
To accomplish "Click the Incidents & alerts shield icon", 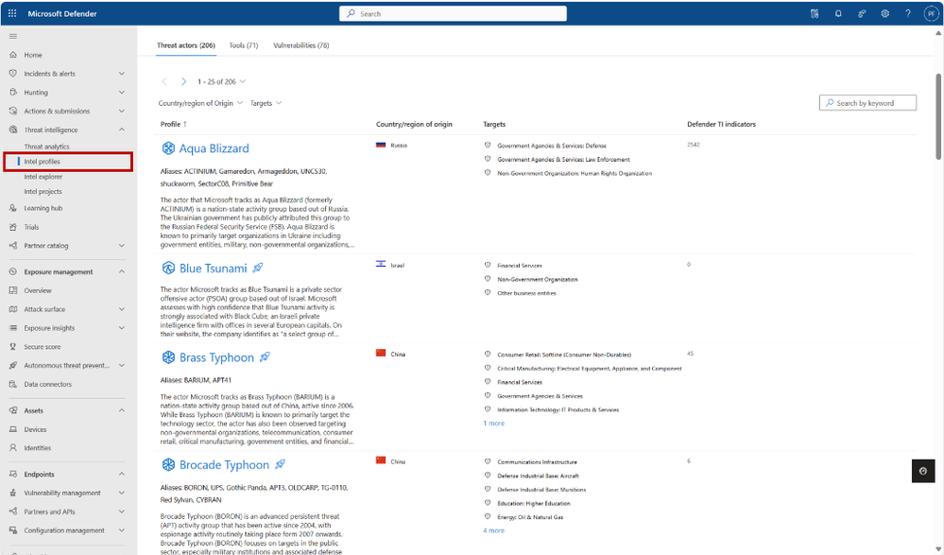I will click(13, 74).
